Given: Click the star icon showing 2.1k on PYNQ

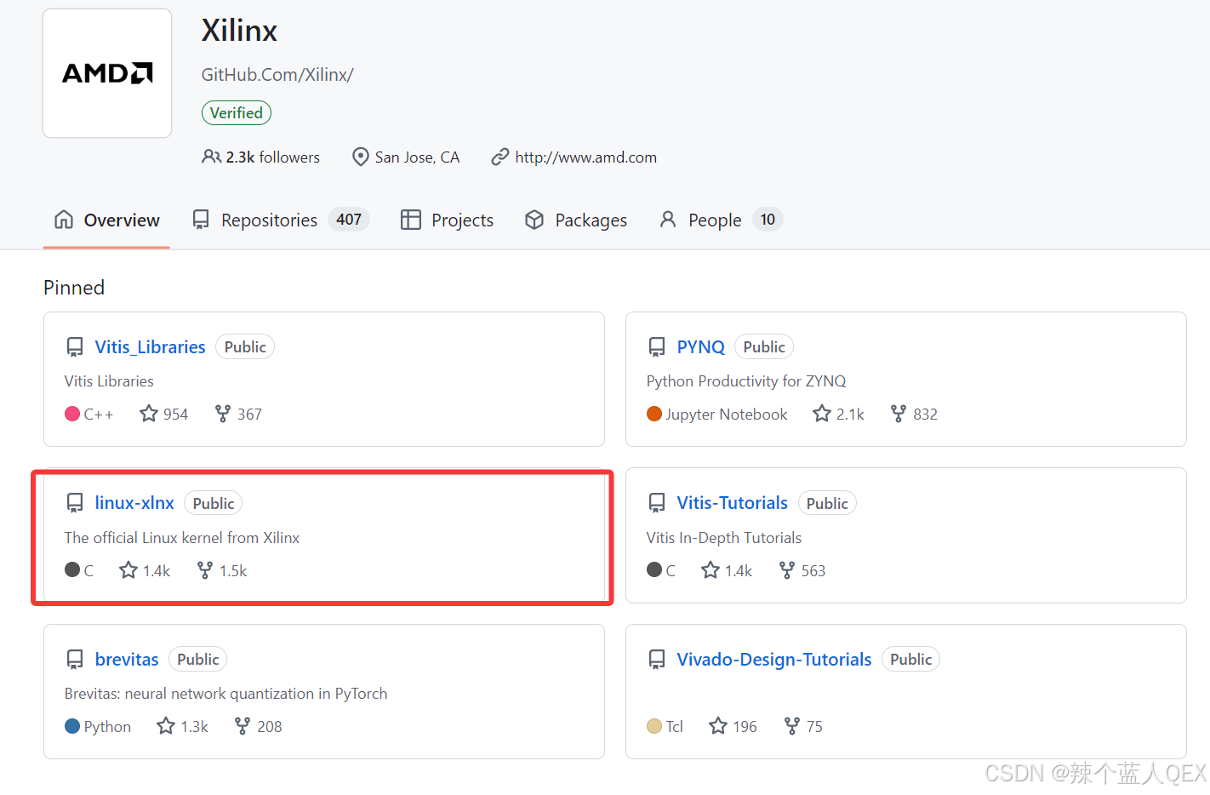Looking at the screenshot, I should coord(822,414).
